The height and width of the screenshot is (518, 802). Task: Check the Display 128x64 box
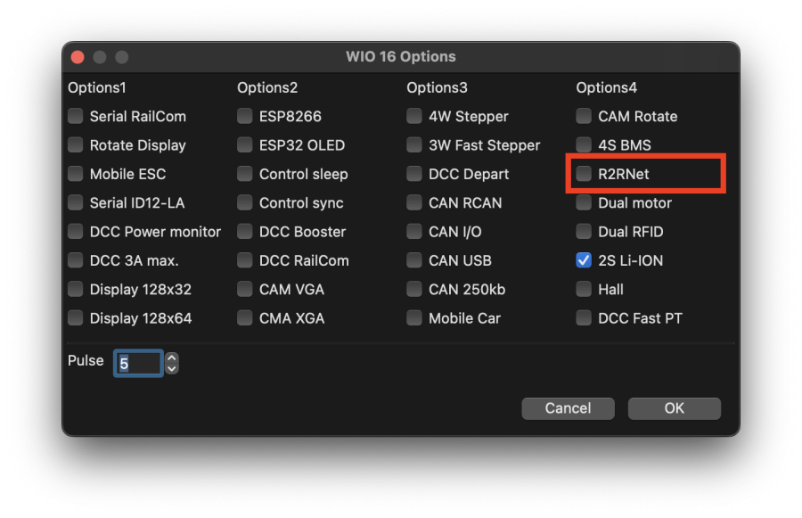[76, 318]
